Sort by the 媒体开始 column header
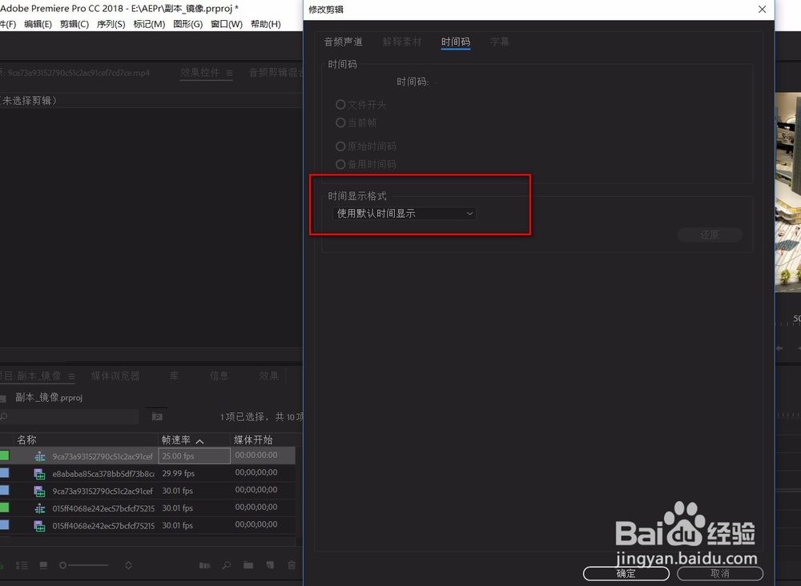Image resolution: width=801 pixels, height=586 pixels. tap(253, 439)
